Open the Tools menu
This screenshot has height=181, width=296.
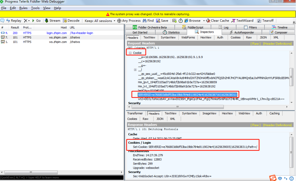tap(35, 8)
